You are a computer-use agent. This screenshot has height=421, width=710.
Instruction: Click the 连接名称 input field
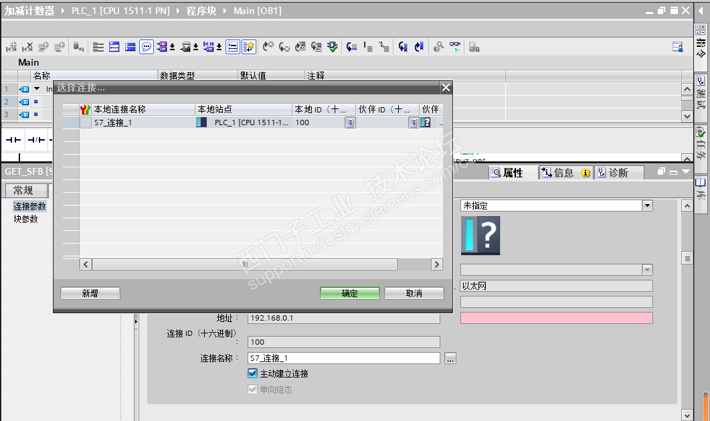(x=344, y=358)
